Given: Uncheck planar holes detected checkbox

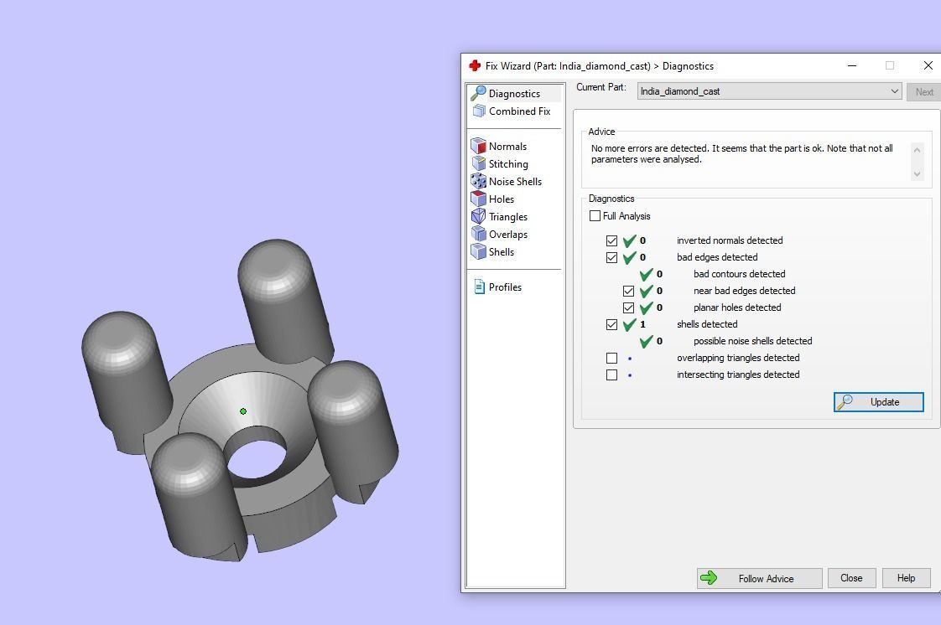Looking at the screenshot, I should click(628, 308).
